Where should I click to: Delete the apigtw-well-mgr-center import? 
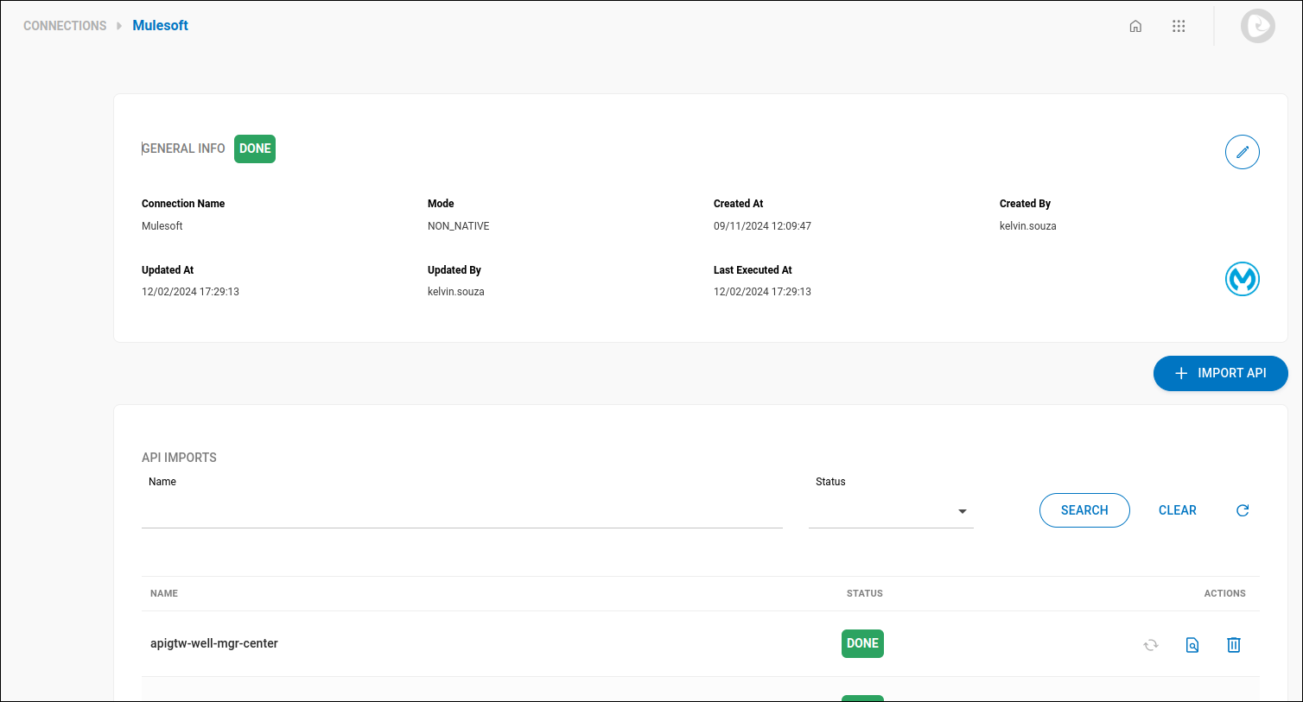1233,644
